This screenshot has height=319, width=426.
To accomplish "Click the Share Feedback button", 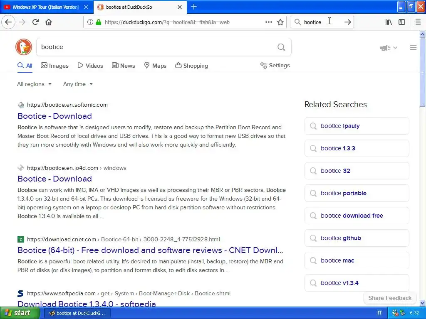I will 390,298.
